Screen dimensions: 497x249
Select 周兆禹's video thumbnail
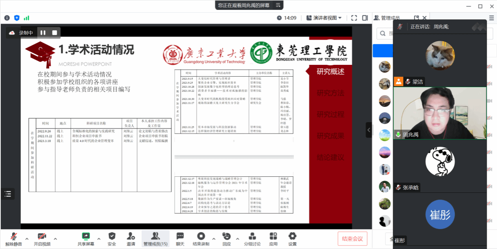click(x=440, y=113)
